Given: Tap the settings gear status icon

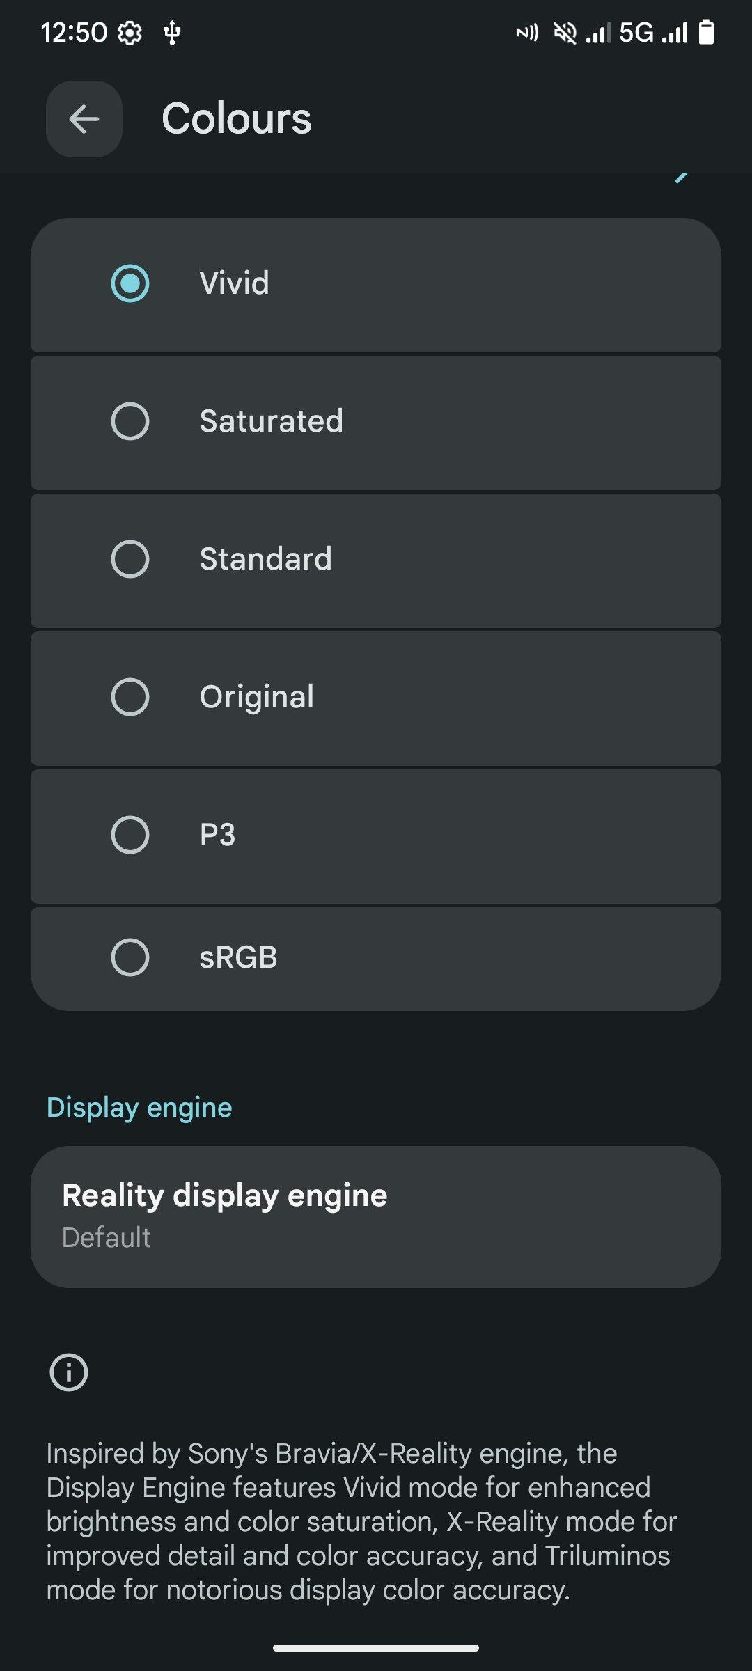Looking at the screenshot, I should (130, 33).
